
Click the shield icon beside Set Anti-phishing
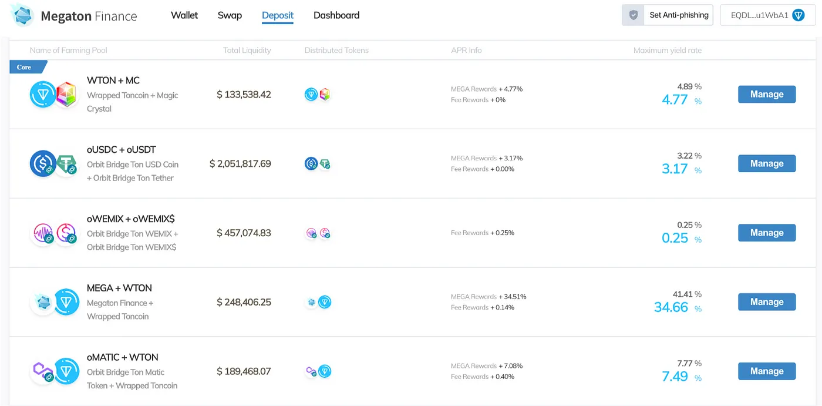(x=634, y=15)
